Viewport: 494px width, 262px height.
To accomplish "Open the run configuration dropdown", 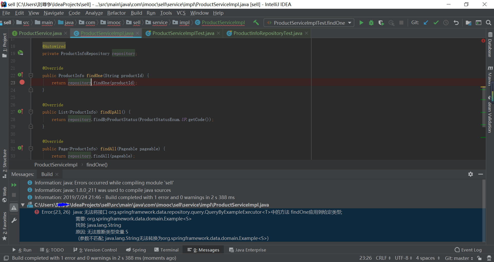I will [309, 23].
